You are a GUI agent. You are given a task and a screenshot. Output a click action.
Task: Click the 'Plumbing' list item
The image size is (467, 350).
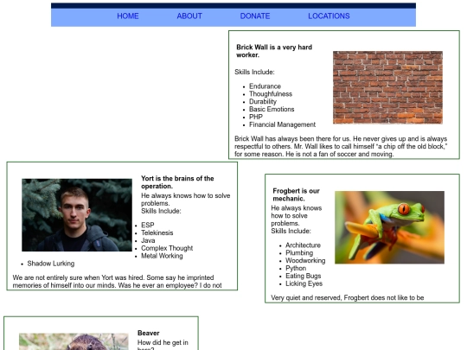[299, 253]
